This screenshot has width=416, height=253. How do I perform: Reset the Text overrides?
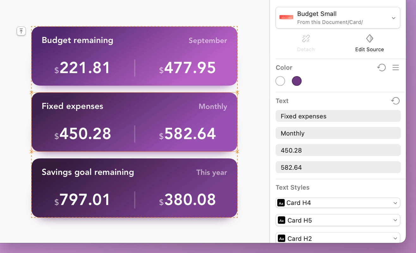395,101
